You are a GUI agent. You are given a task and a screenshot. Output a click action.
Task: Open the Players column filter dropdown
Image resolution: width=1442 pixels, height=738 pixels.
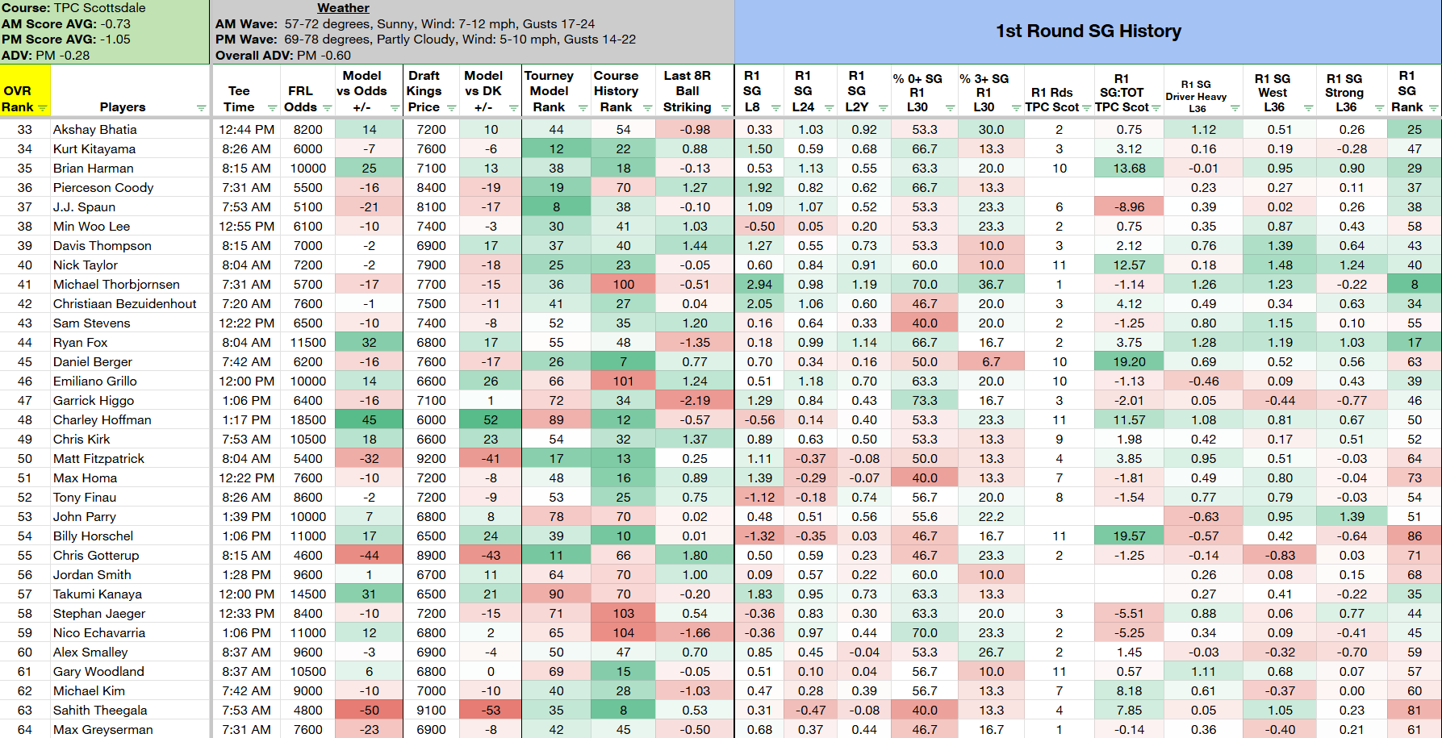(x=201, y=108)
